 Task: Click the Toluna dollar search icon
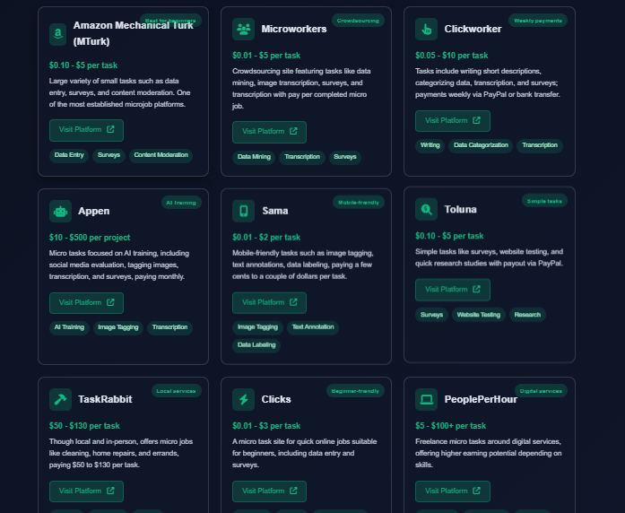tap(426, 209)
